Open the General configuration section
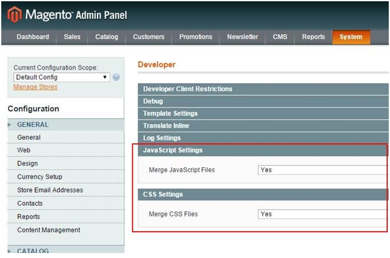This screenshot has height=258, width=390. (66, 137)
